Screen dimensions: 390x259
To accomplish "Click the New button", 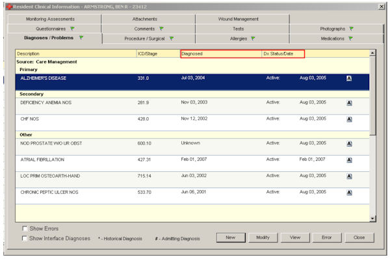I will pos(231,238).
